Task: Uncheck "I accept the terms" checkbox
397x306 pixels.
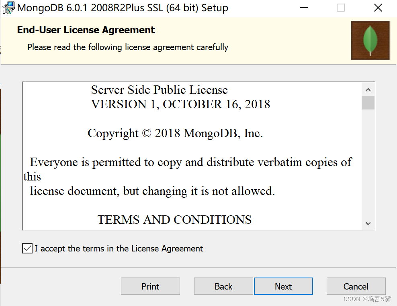Action: [27, 248]
